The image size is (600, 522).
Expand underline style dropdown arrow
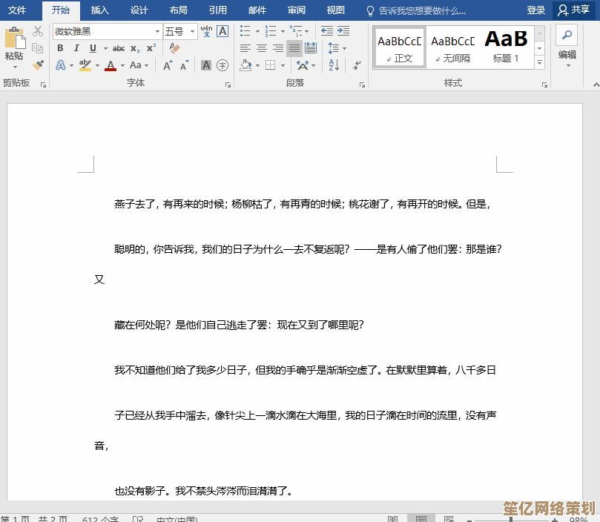pos(105,48)
